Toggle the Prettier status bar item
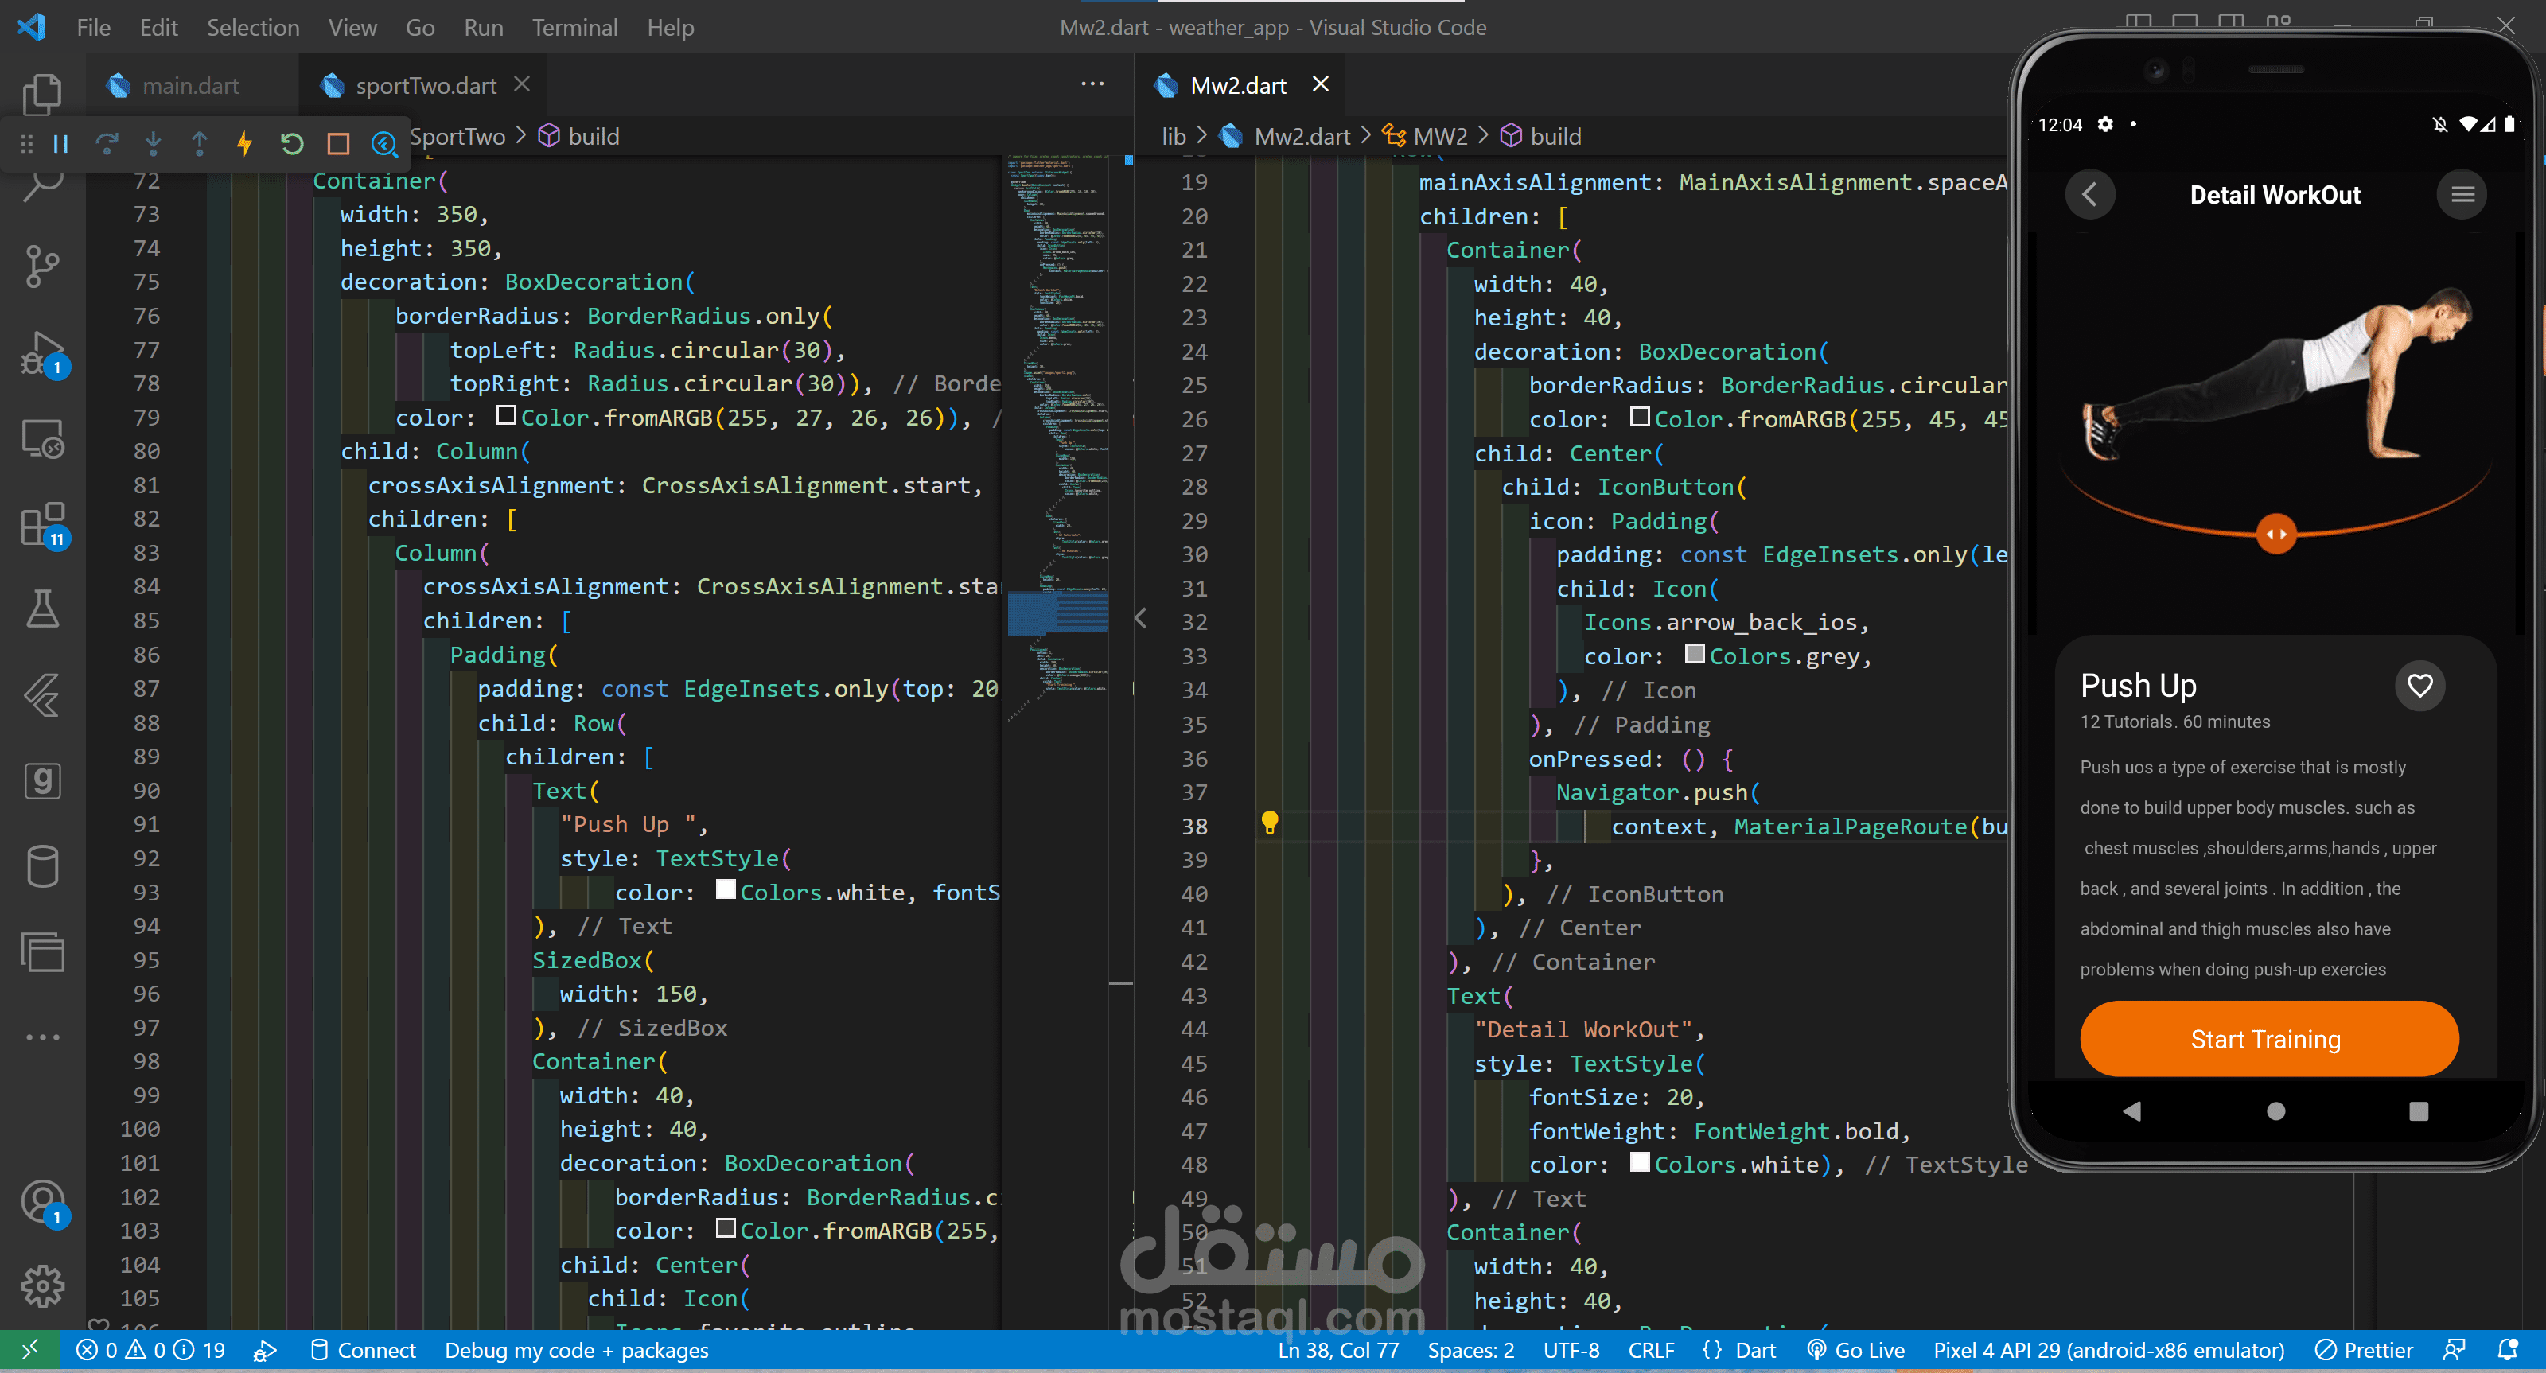2546x1373 pixels. 2363,1350
